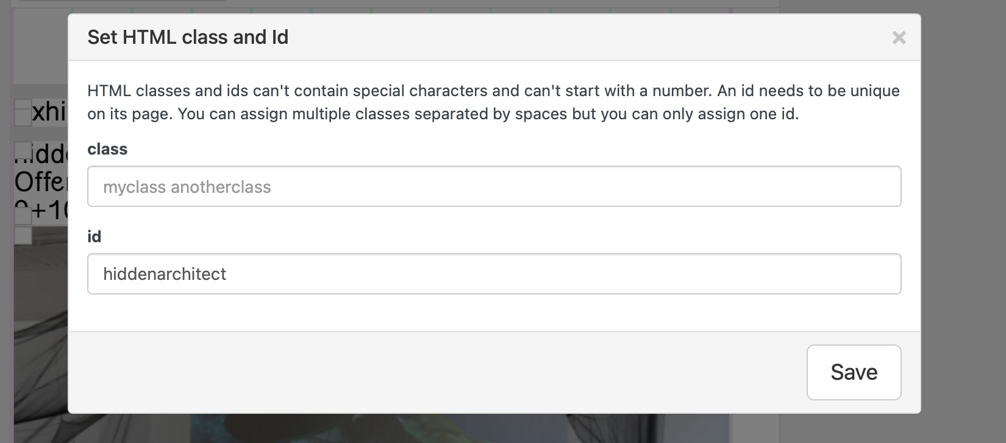Click the "xhi" text behind the dialog
The height and width of the screenshot is (443, 1006).
click(49, 112)
